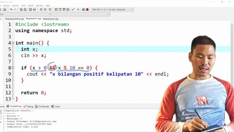Open Replace with the second magnifier icon
Screen dimensions: 234x132
tap(25, 10)
